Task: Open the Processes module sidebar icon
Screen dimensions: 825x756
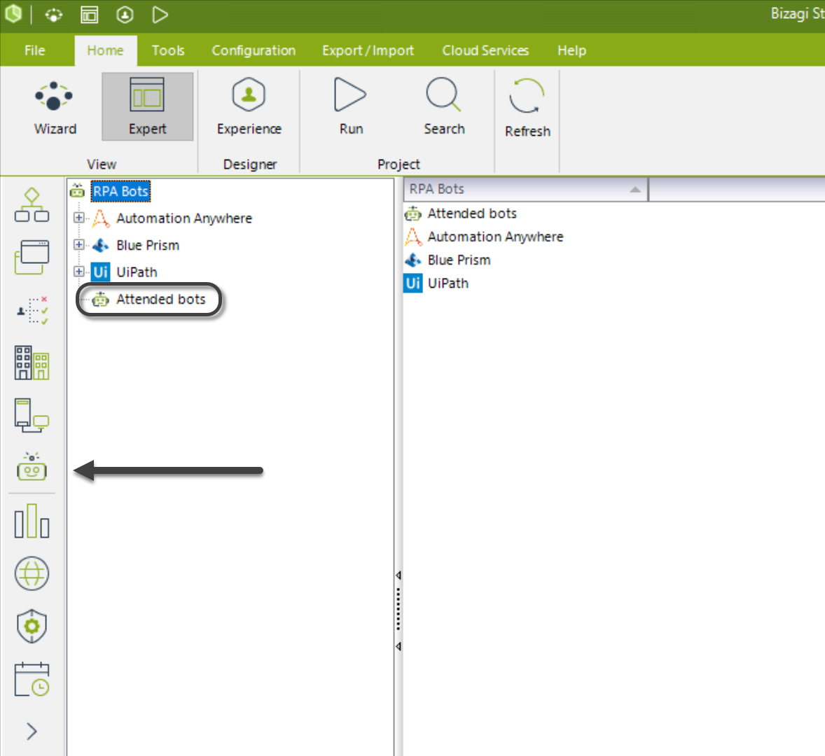Action: pos(32,205)
